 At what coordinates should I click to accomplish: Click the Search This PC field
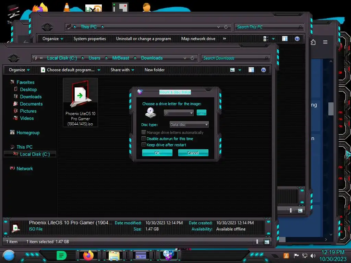click(269, 27)
